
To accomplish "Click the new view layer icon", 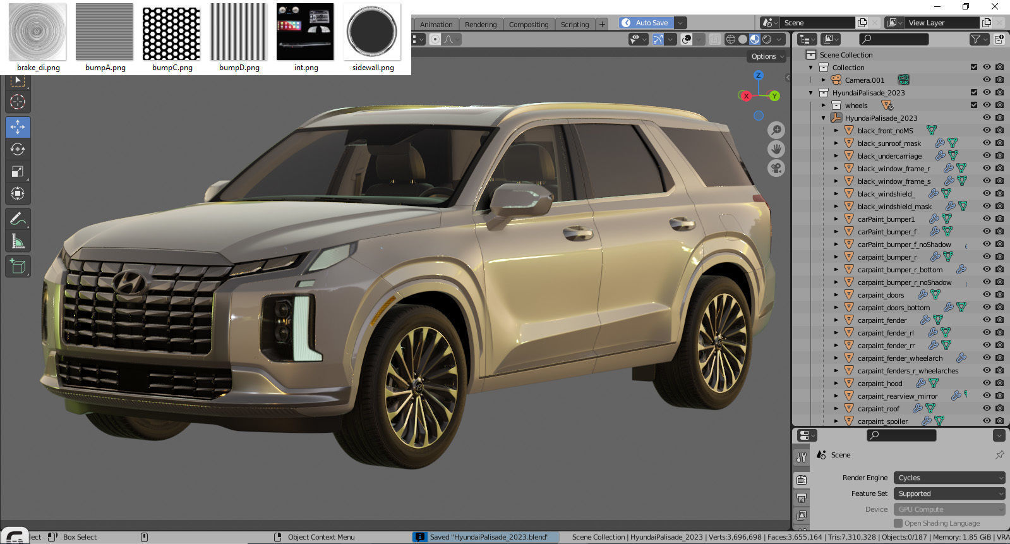I will click(987, 23).
